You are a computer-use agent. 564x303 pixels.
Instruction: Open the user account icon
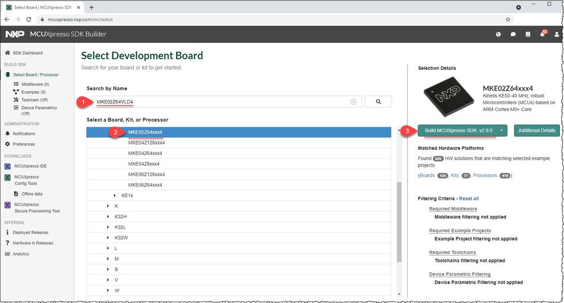(x=557, y=34)
